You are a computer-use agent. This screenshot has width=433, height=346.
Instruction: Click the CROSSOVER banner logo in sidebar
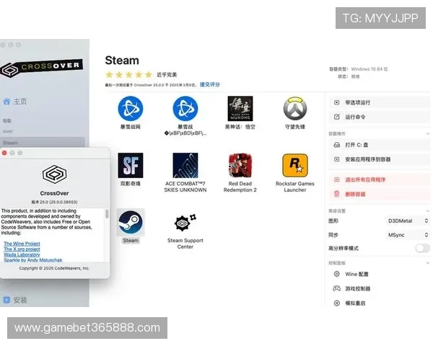tap(41, 67)
